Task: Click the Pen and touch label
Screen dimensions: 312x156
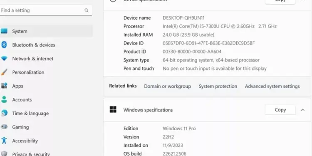Action: click(139, 69)
